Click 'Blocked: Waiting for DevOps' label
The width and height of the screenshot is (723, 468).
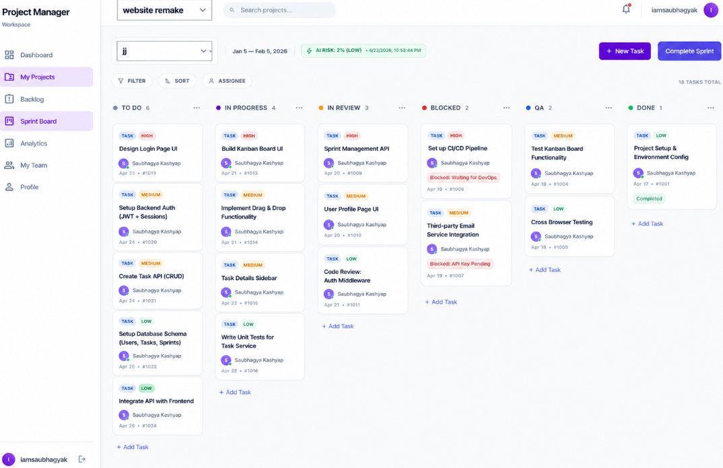coord(463,178)
